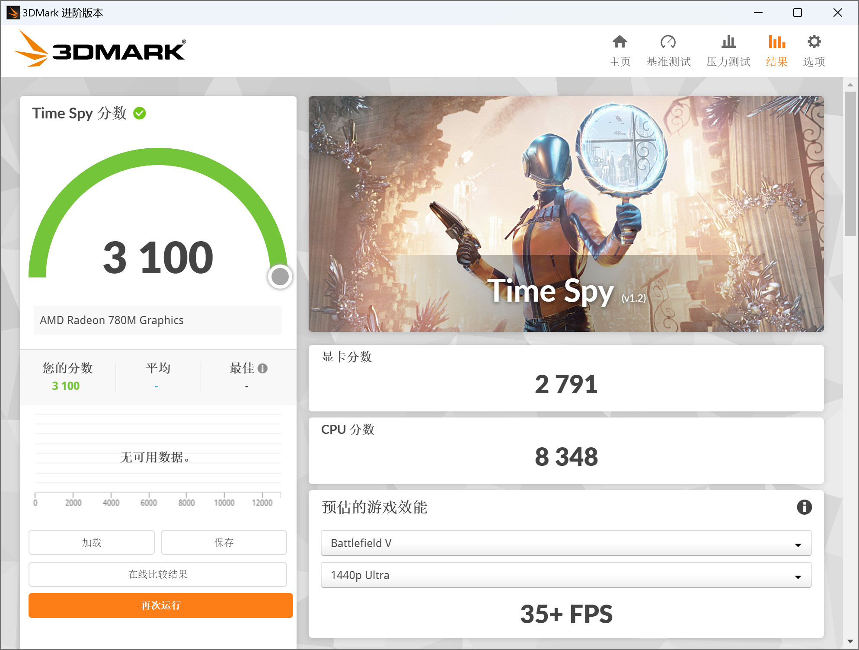Click the Home (主页) icon
The image size is (859, 650).
tap(620, 42)
